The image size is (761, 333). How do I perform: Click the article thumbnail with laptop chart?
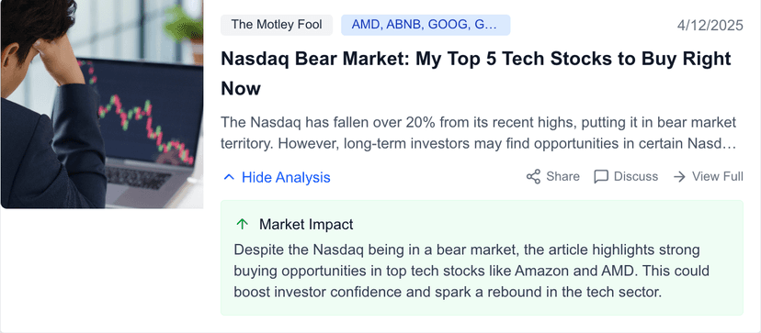click(x=102, y=105)
